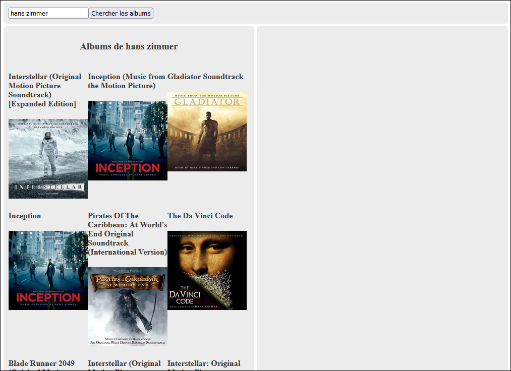Click the artist search field containing hans zimmer
The height and width of the screenshot is (371, 511).
[48, 13]
